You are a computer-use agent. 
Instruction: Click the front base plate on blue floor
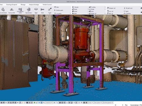71,94
